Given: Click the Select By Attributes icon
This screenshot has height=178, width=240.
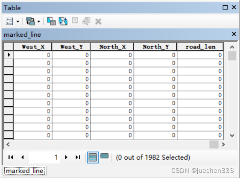Looking at the screenshot, I should [51, 21].
